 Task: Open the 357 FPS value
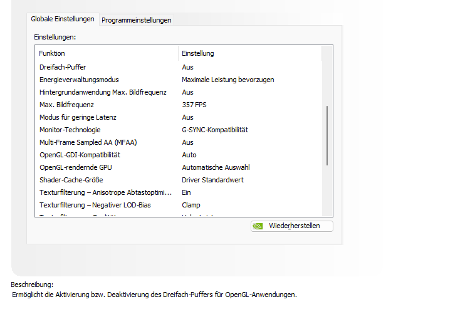tap(194, 105)
